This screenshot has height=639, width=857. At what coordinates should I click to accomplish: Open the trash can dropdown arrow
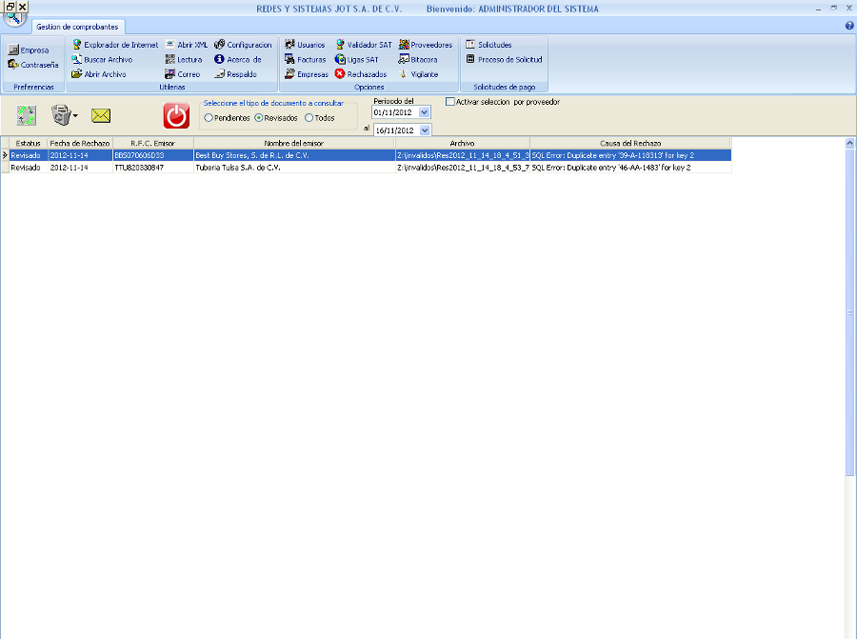click(75, 117)
